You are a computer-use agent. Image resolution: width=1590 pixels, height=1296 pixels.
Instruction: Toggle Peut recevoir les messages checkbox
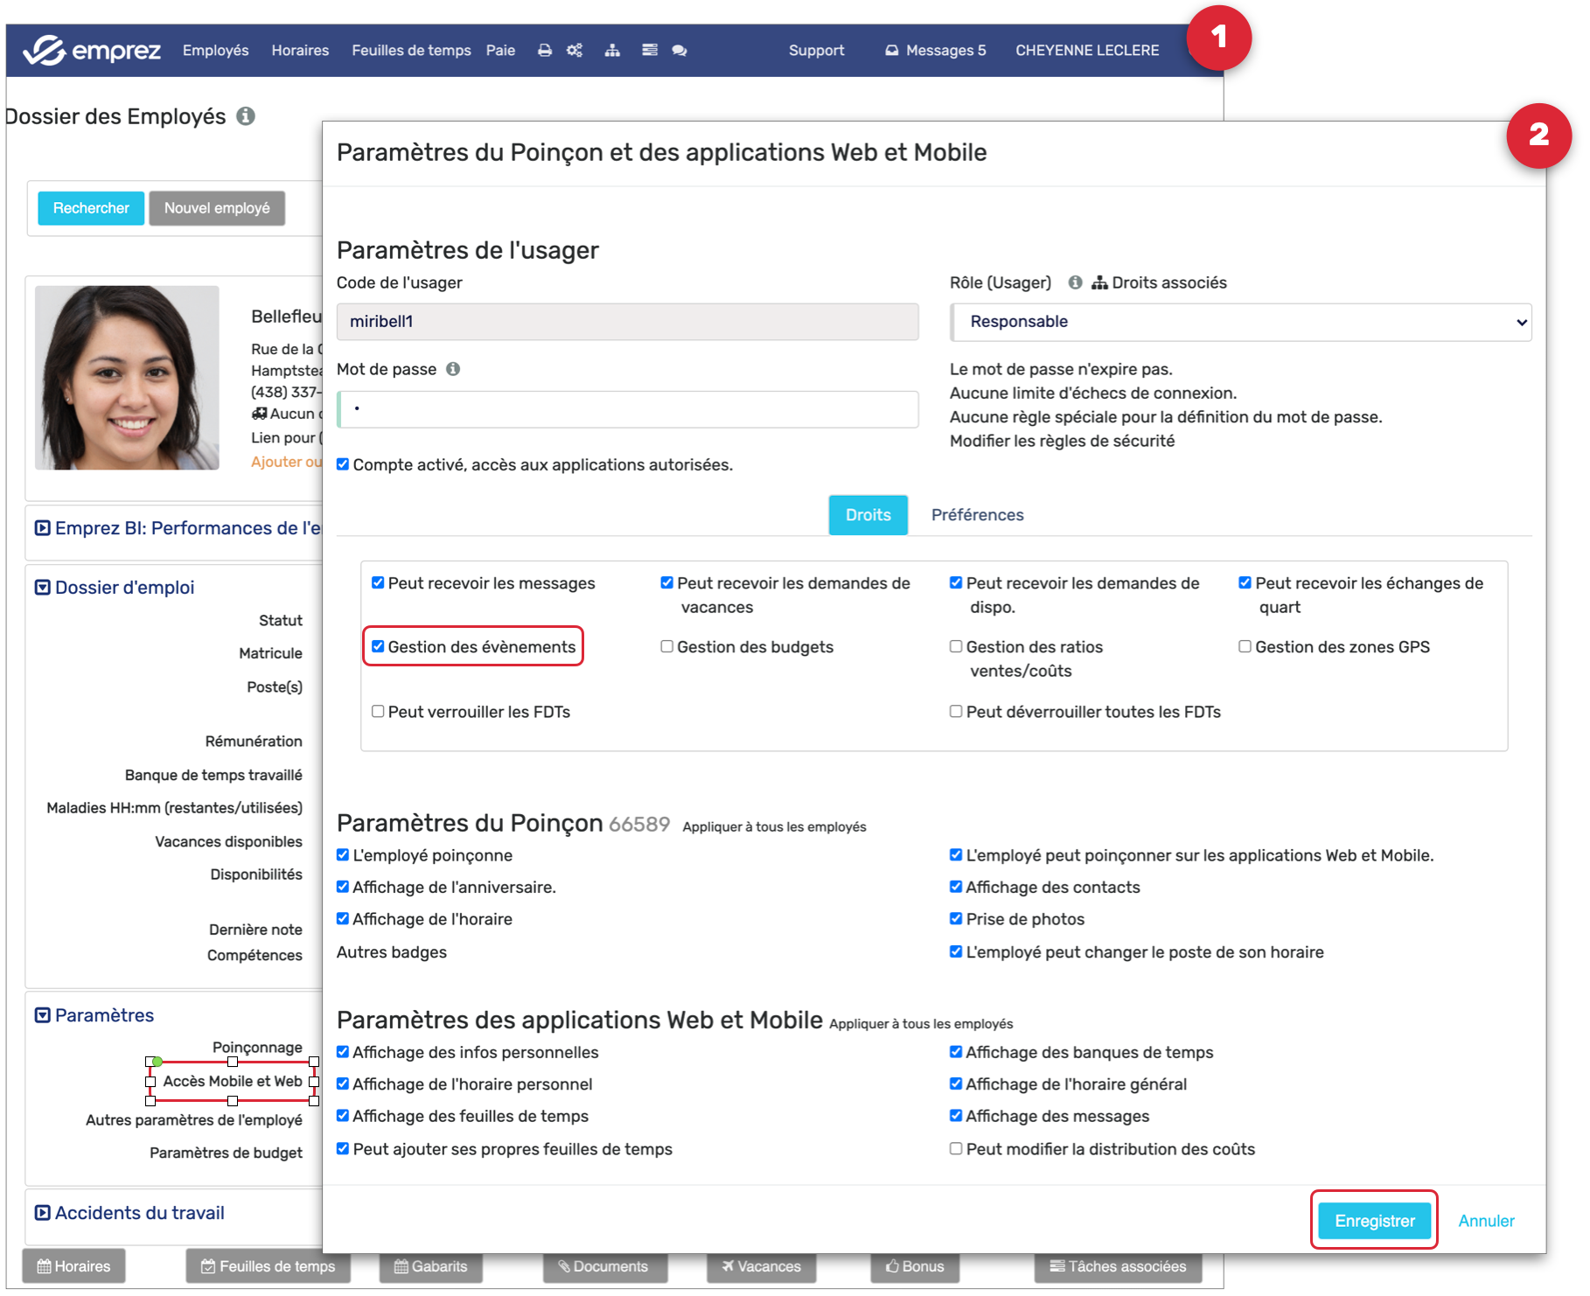(378, 582)
